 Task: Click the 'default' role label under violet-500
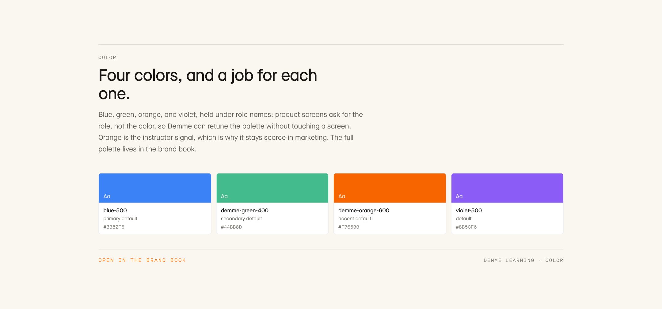click(x=463, y=219)
